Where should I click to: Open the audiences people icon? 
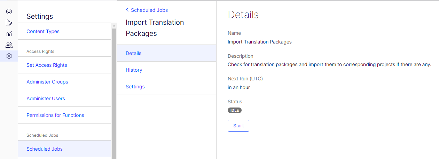pos(9,45)
